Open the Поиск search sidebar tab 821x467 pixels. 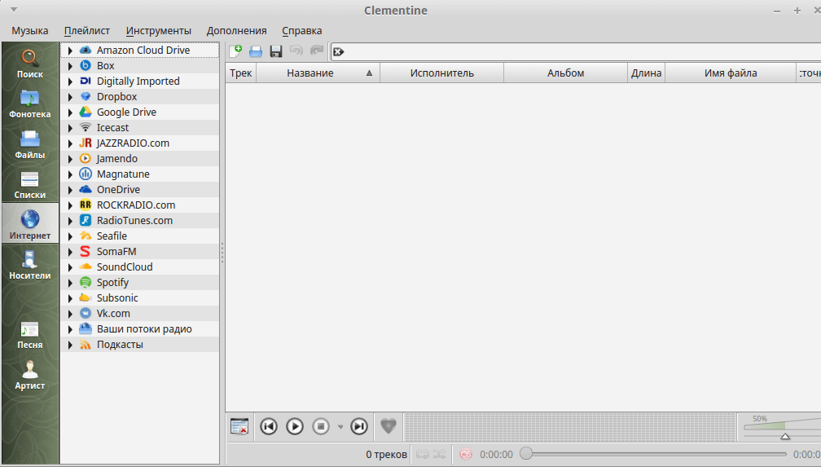click(x=30, y=64)
